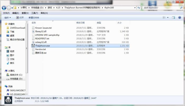Select the LPDDR4 SPD sample.thp file
Image resolution: width=185 pixels, height=106 pixels.
tap(47, 35)
